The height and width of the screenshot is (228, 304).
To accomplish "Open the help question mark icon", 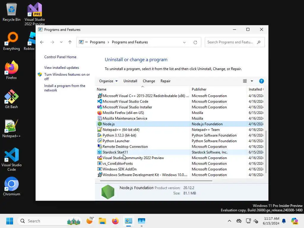I will (261, 81).
